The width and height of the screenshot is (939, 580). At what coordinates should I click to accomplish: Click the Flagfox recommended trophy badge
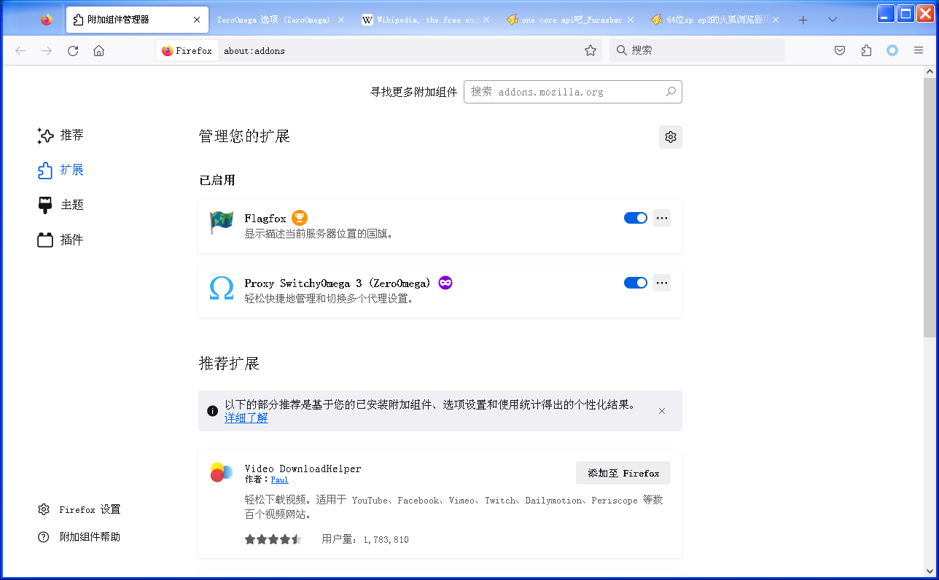[x=300, y=218]
